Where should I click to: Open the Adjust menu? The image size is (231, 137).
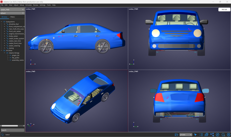[x=16, y=5]
